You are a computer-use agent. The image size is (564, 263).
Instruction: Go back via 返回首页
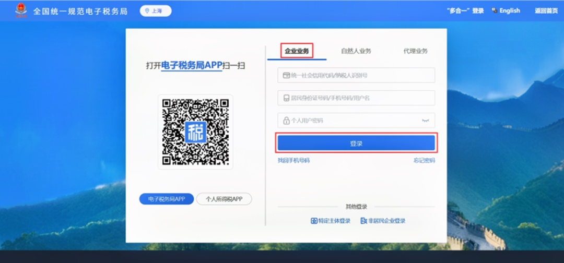546,11
